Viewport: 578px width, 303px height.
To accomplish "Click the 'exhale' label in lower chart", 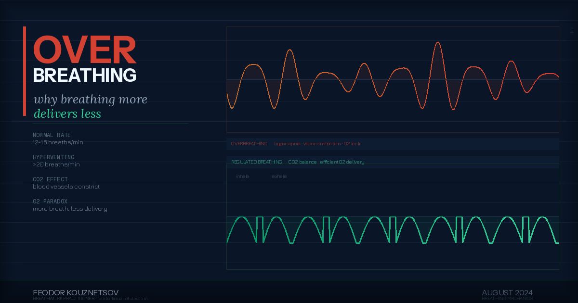I will click(x=279, y=177).
